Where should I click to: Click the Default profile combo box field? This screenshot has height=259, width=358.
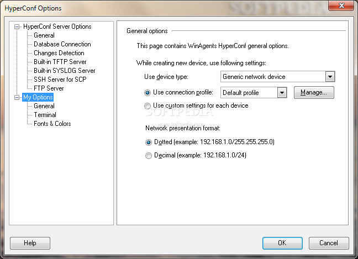[254, 93]
